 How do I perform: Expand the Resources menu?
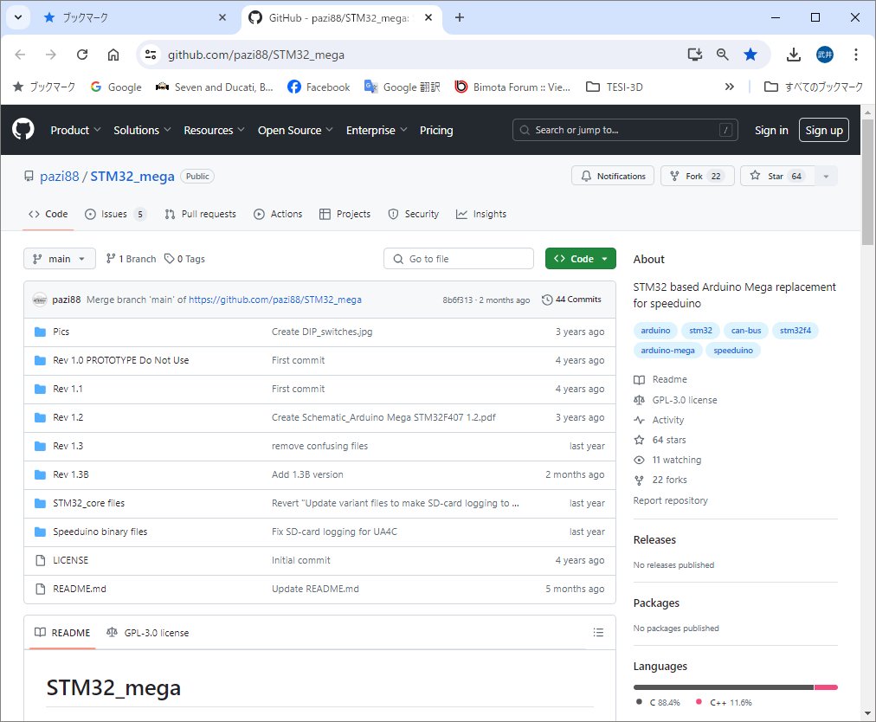(214, 130)
